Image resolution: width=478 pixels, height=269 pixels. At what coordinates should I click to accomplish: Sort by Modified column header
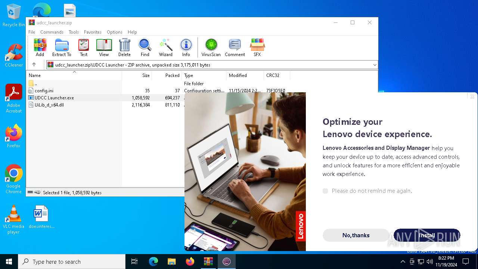(245, 75)
